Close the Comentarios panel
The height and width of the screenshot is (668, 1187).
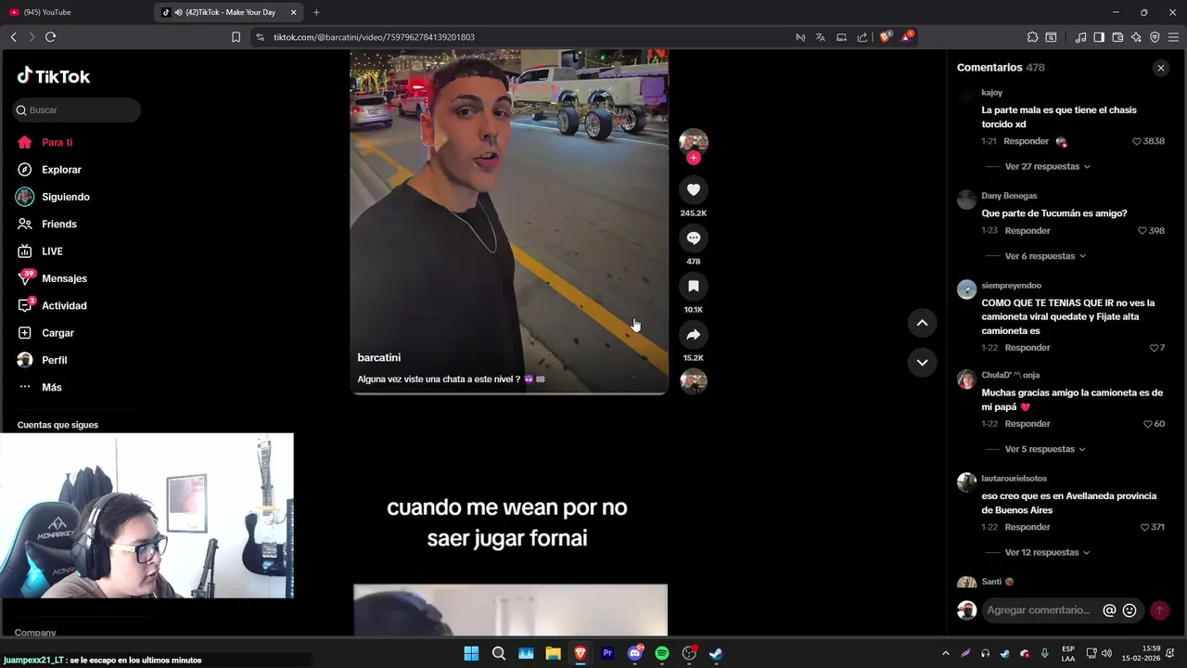[1160, 68]
